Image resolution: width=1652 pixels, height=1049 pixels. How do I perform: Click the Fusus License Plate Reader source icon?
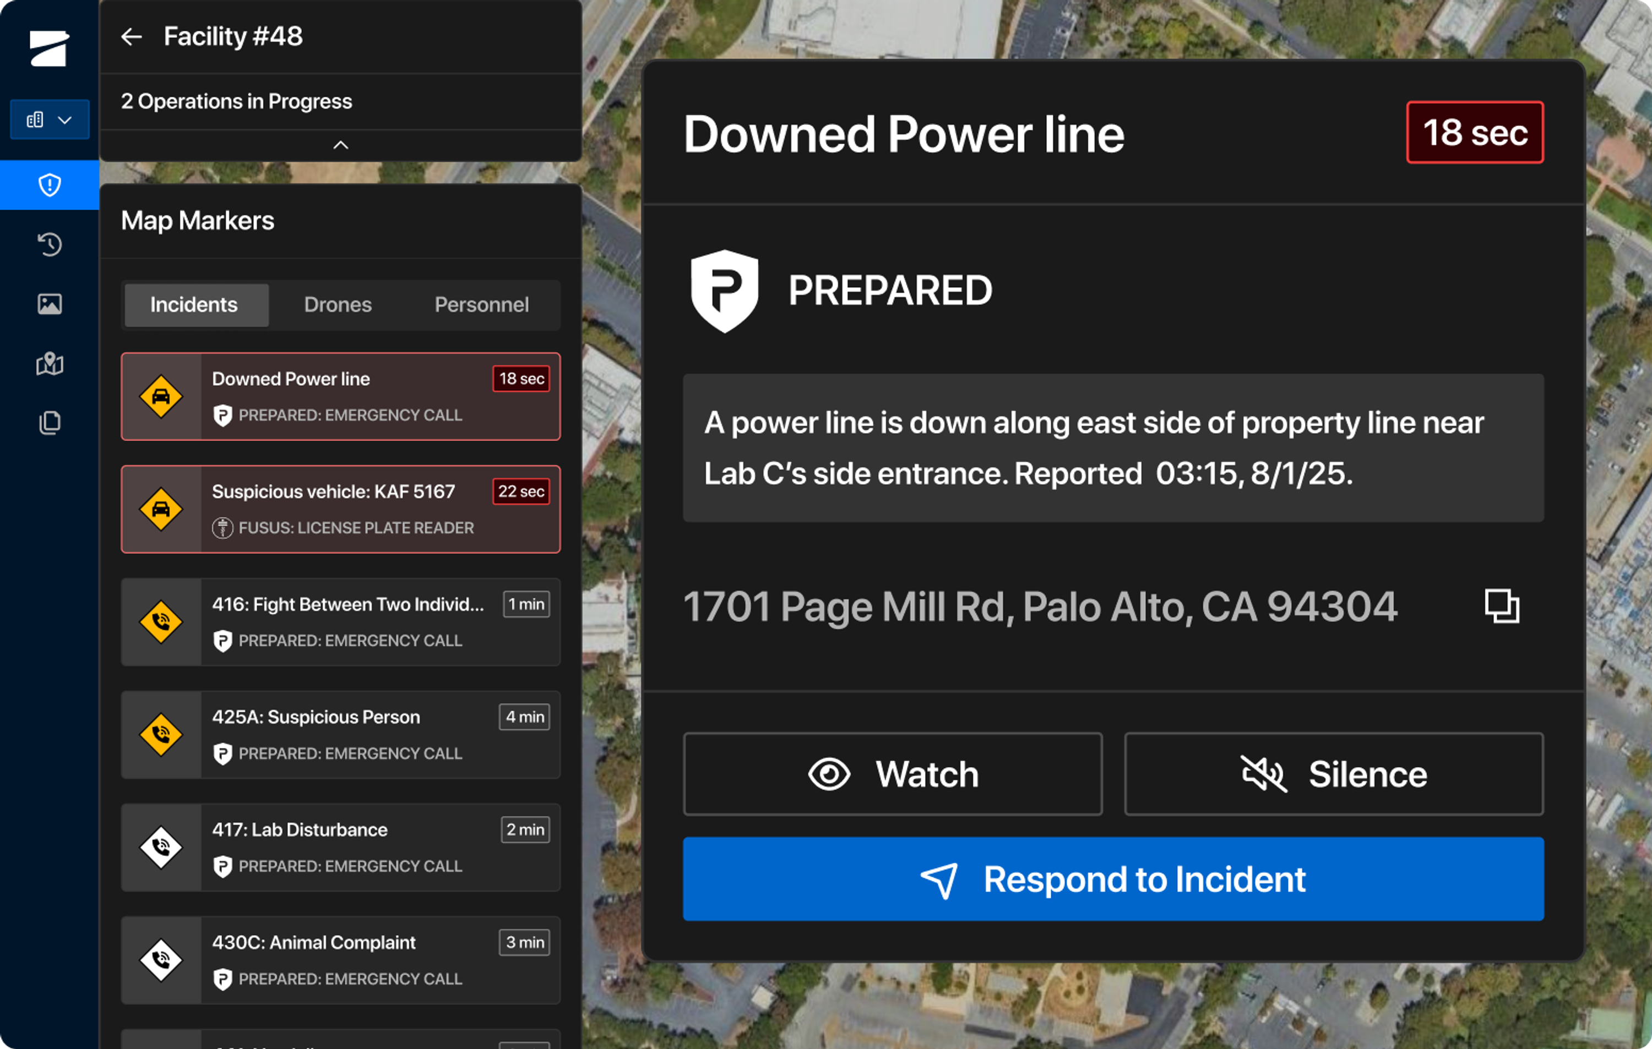(x=222, y=528)
